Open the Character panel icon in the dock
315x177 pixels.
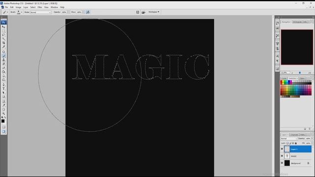coord(278,56)
